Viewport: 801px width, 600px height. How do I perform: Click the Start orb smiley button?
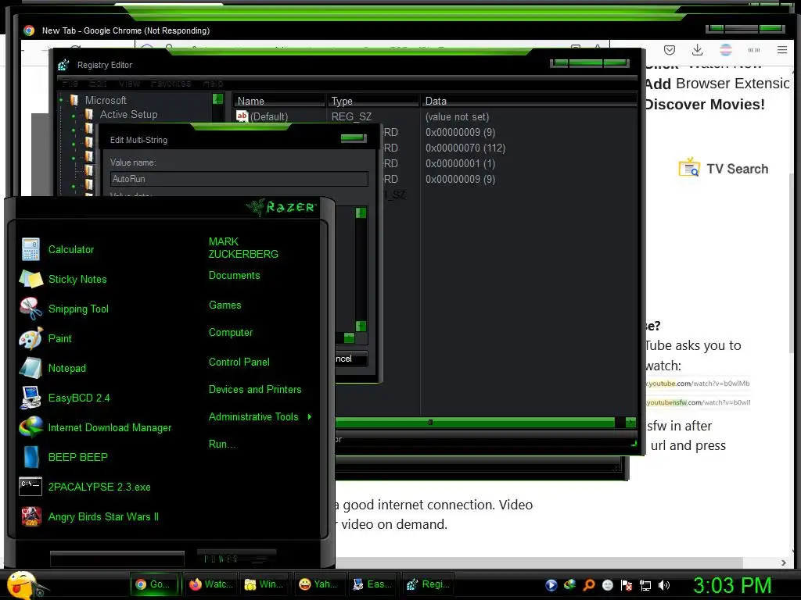coord(24,584)
